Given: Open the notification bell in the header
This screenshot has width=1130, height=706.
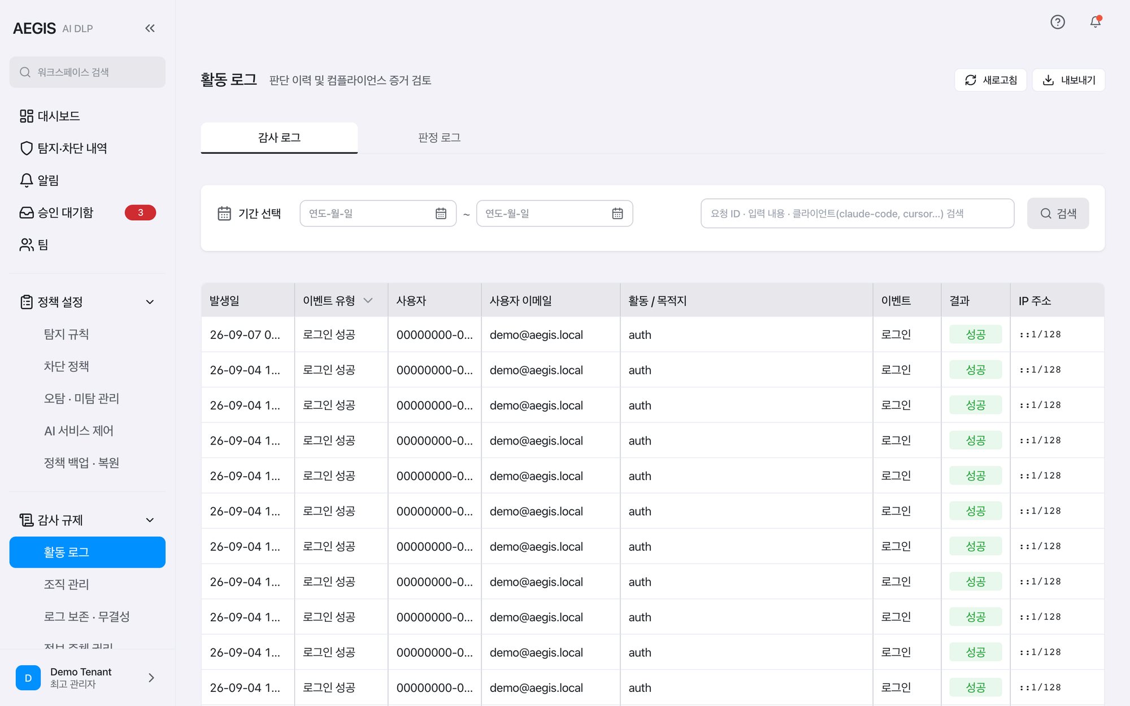Looking at the screenshot, I should [x=1096, y=21].
